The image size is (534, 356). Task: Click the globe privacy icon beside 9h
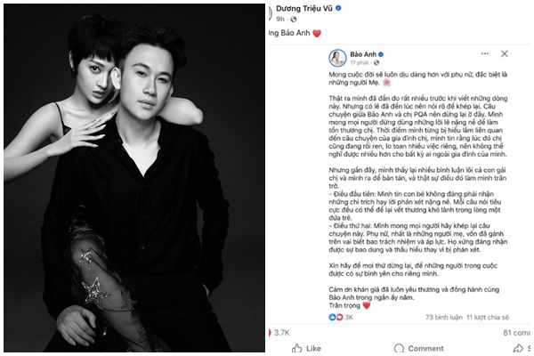293,19
